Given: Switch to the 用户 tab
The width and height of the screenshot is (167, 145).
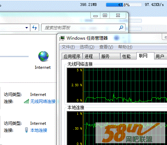Looking at the screenshot, I should click(x=161, y=56).
